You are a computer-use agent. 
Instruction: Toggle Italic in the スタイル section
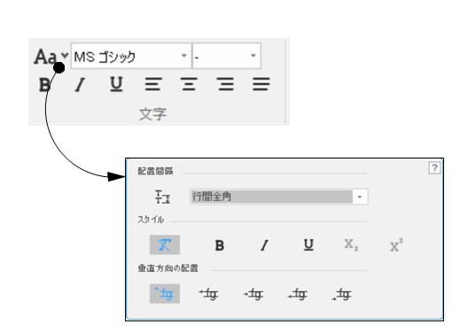coord(264,245)
